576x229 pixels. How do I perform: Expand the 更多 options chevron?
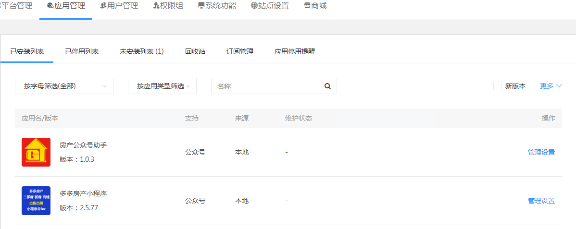[x=559, y=86]
